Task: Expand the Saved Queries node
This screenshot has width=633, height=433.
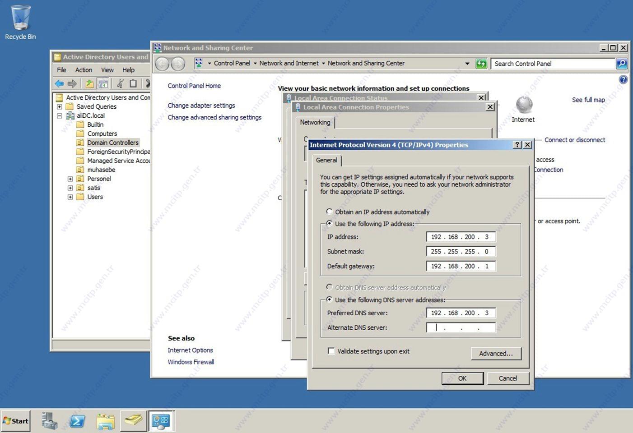Action: click(59, 107)
